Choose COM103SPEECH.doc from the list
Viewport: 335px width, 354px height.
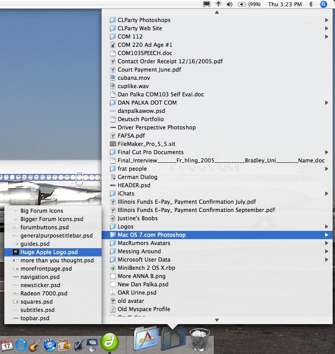[217, 53]
